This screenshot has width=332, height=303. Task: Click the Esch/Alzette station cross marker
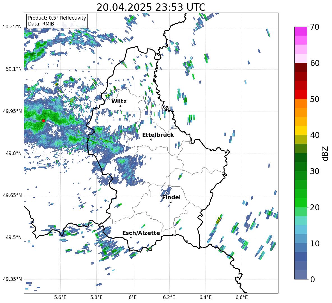131,238
